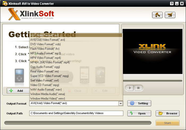The image size is (186, 130).
Task: Select Ogg Audio Format(*.ogg)
Action: click(76, 67)
